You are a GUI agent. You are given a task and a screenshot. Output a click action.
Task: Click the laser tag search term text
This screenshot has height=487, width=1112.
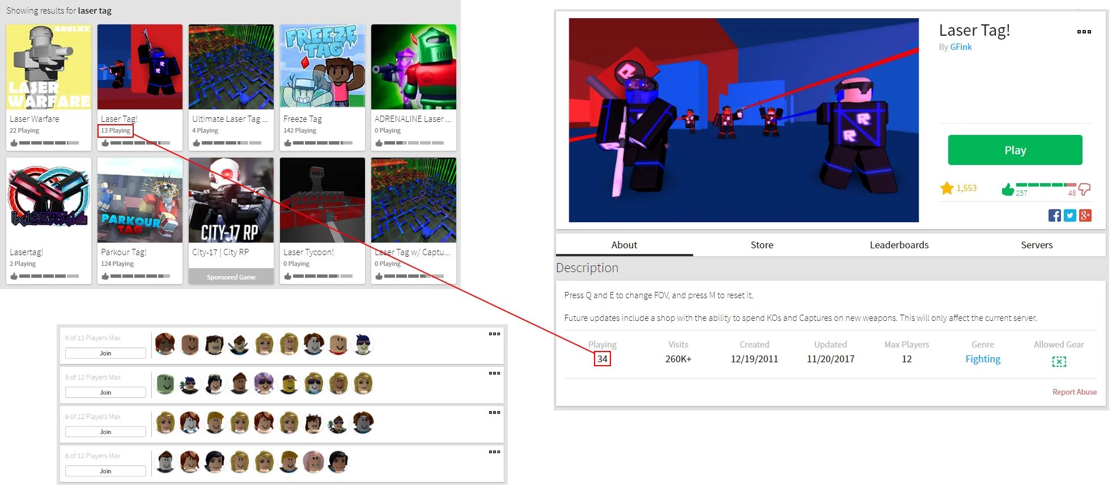[x=95, y=11]
